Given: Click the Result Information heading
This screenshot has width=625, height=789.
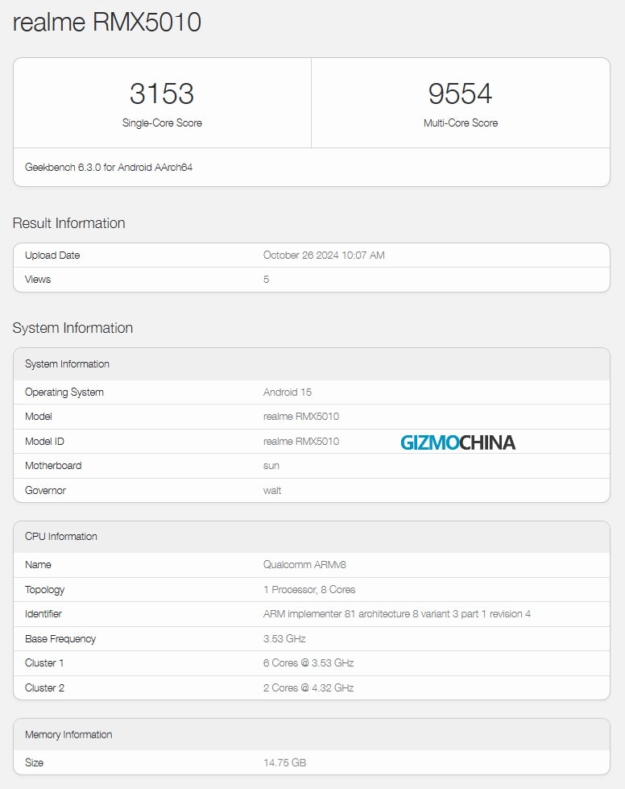Looking at the screenshot, I should [x=68, y=223].
